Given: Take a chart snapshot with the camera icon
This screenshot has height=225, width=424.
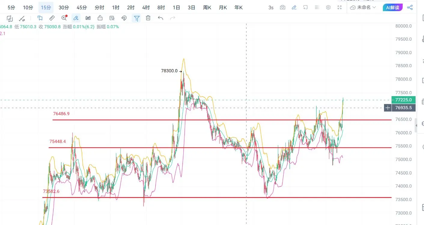Looking at the screenshot, I should [282, 7].
